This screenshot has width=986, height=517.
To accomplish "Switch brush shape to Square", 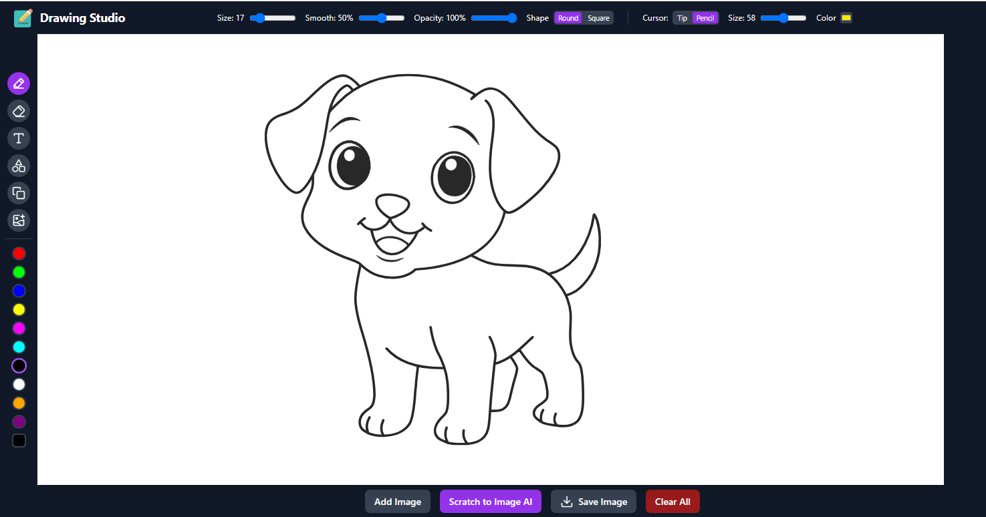I will [x=598, y=18].
